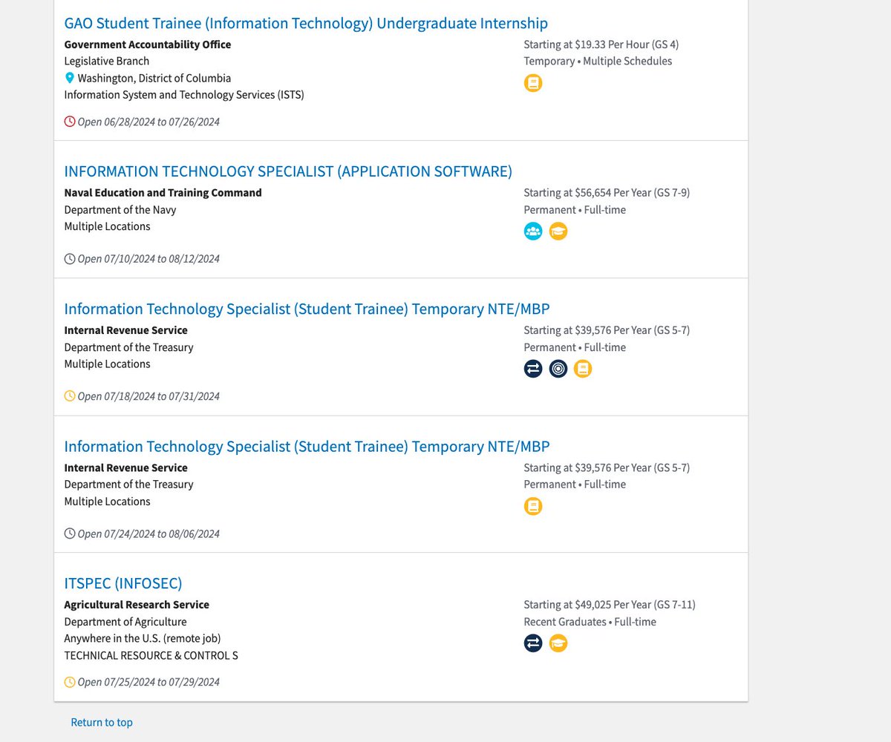
Task: Click clock icon beside Open 07/24/2024
Action: [x=70, y=533]
